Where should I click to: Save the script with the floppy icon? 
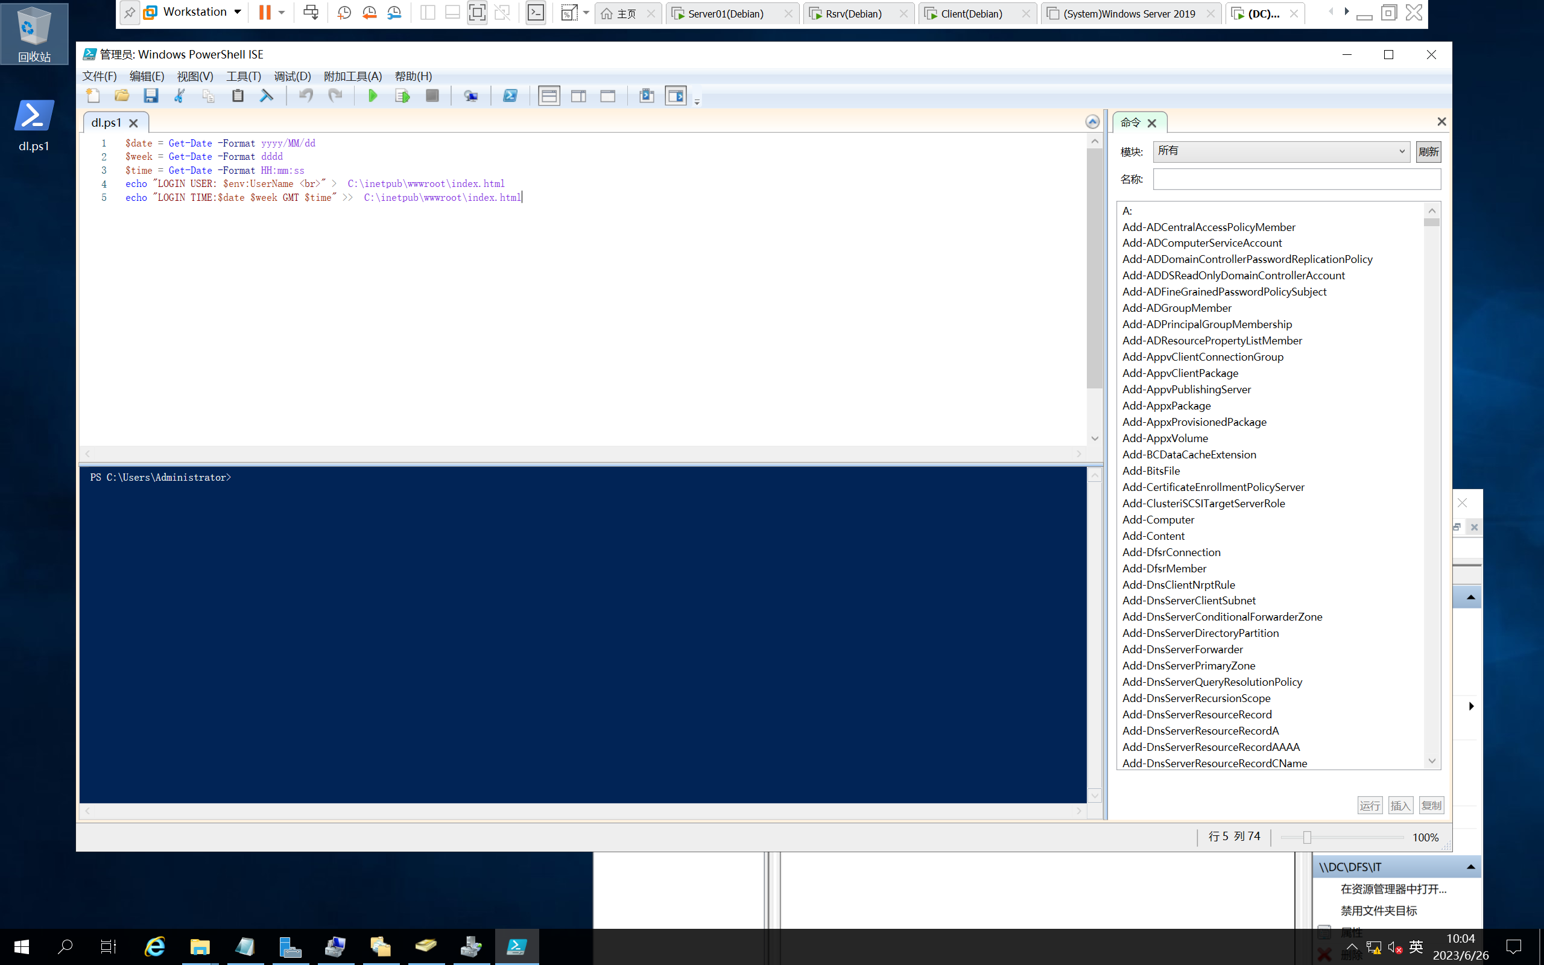(x=151, y=96)
